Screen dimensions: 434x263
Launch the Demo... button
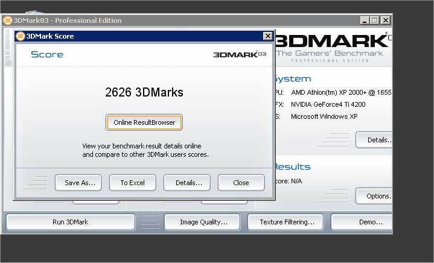pos(362,222)
